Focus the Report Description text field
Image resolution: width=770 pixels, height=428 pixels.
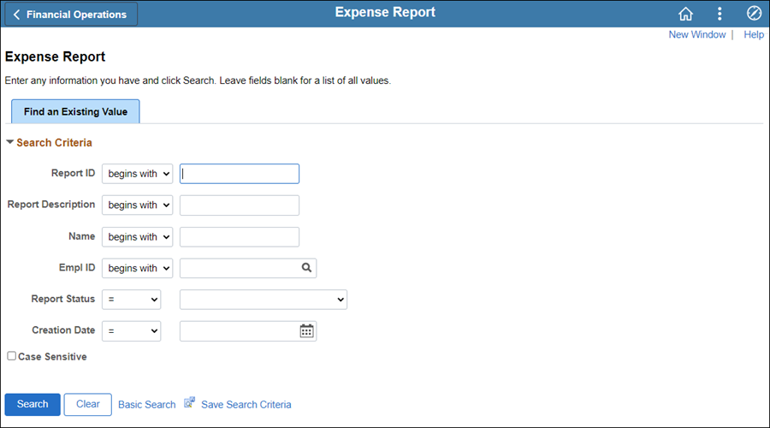tap(240, 205)
